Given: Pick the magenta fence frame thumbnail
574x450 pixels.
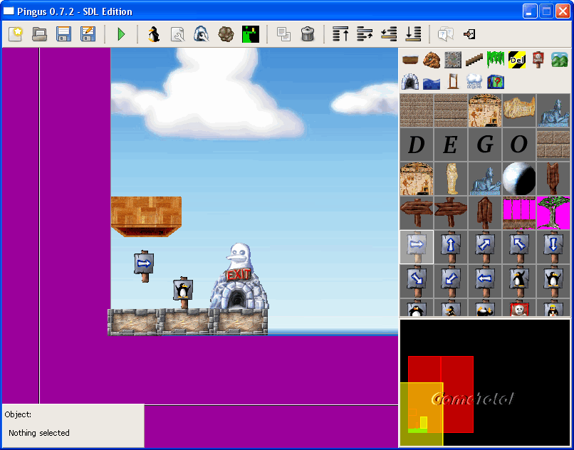Looking at the screenshot, I should coord(519,213).
